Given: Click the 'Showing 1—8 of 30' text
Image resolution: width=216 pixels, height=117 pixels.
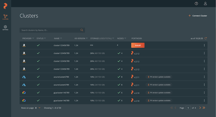Looking at the screenshot, I should tap(52, 108).
